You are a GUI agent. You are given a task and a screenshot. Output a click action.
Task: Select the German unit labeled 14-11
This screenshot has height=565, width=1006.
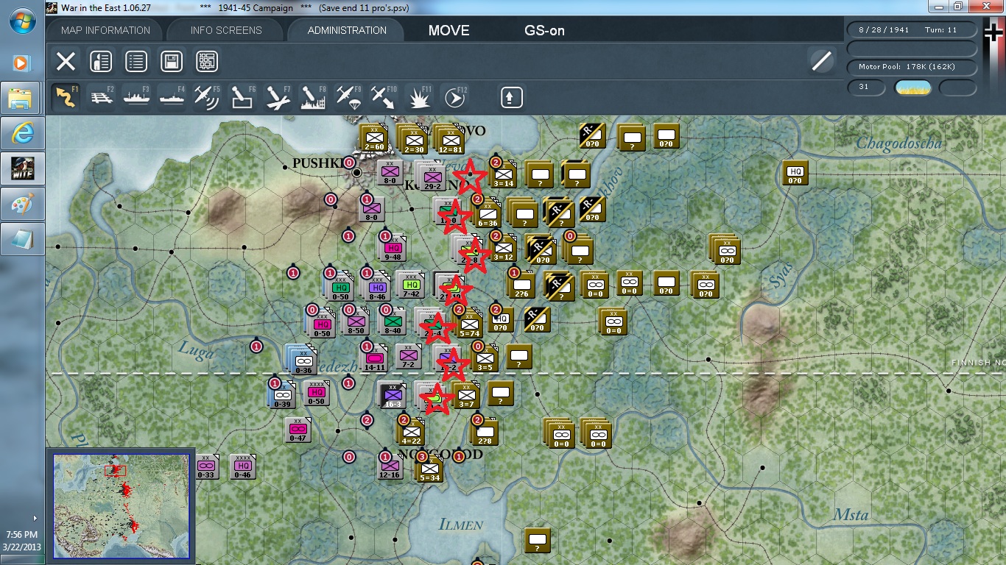click(x=374, y=358)
